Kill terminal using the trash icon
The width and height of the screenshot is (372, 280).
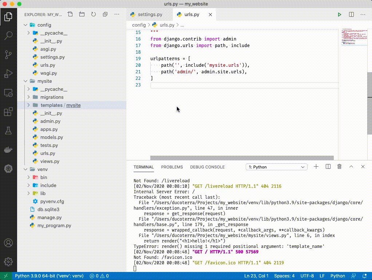(x=339, y=167)
